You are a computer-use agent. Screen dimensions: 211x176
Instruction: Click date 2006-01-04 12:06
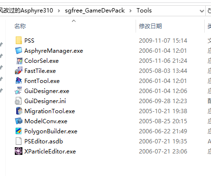pyautogui.click(x=163, y=91)
